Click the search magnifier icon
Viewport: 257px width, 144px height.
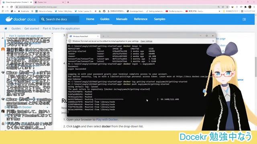[x=43, y=19]
